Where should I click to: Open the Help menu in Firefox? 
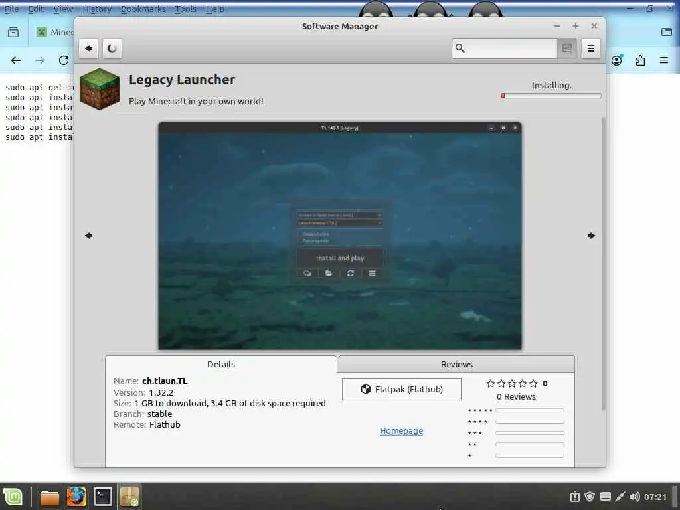pyautogui.click(x=214, y=9)
